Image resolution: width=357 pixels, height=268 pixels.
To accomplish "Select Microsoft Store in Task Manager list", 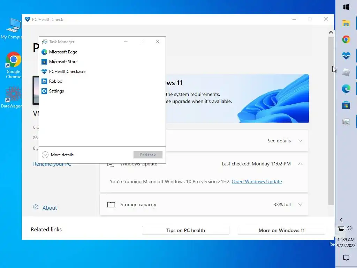I will coord(102,62).
